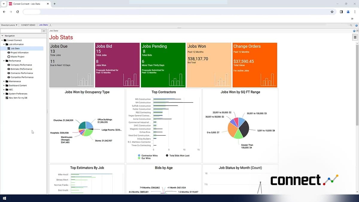Click MG Construction in Top Contractors chart
359x202 pixels.
[143, 99]
